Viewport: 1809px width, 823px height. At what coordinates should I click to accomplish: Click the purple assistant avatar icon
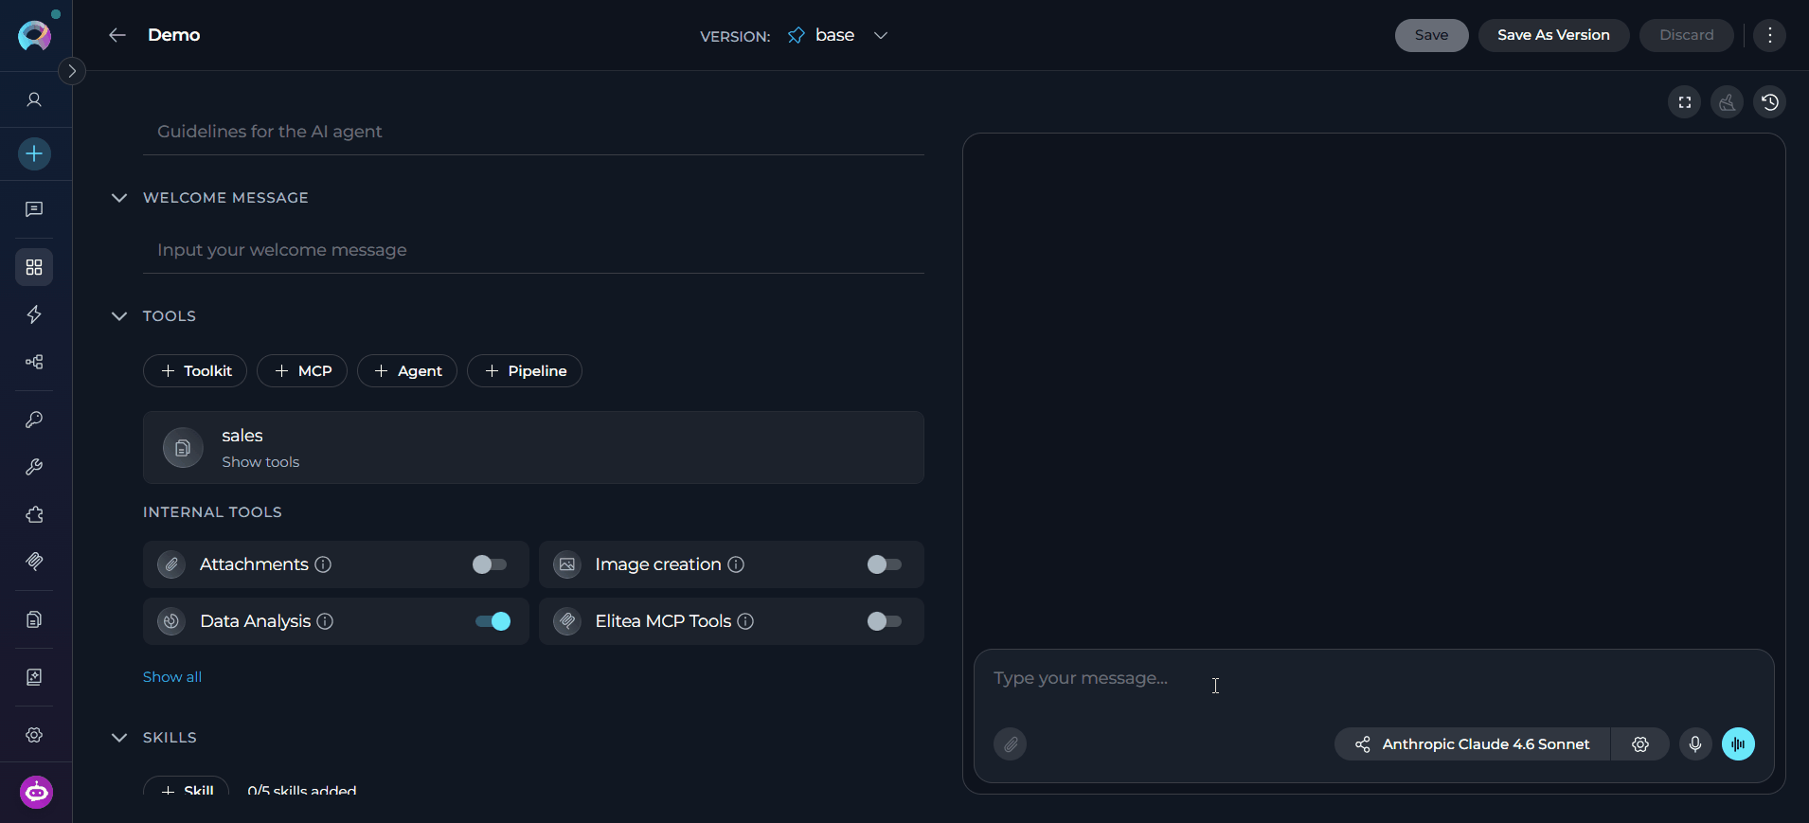[x=36, y=792]
